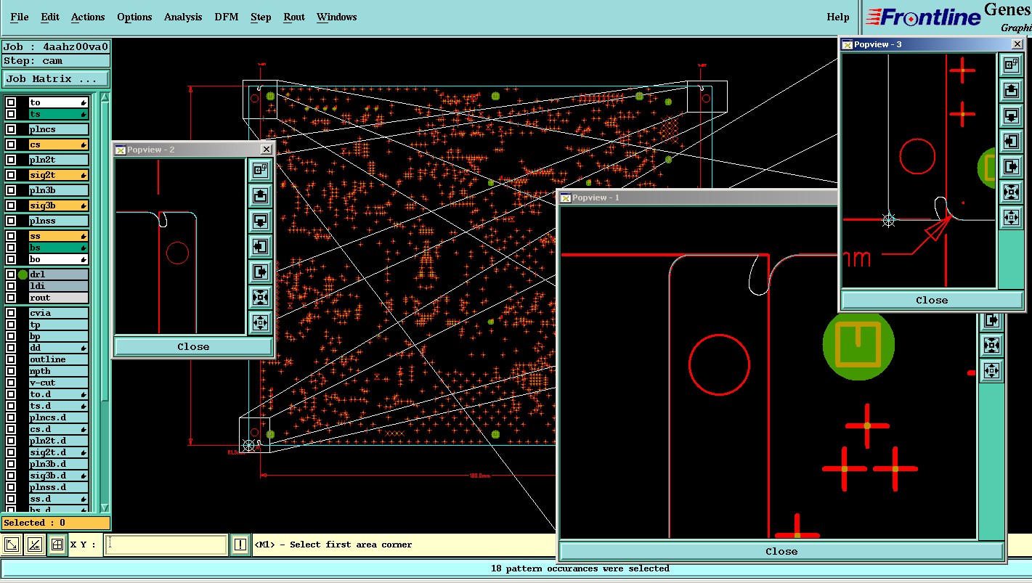Close Popview - 3 with title bar X
This screenshot has width=1032, height=583.
click(x=1017, y=44)
